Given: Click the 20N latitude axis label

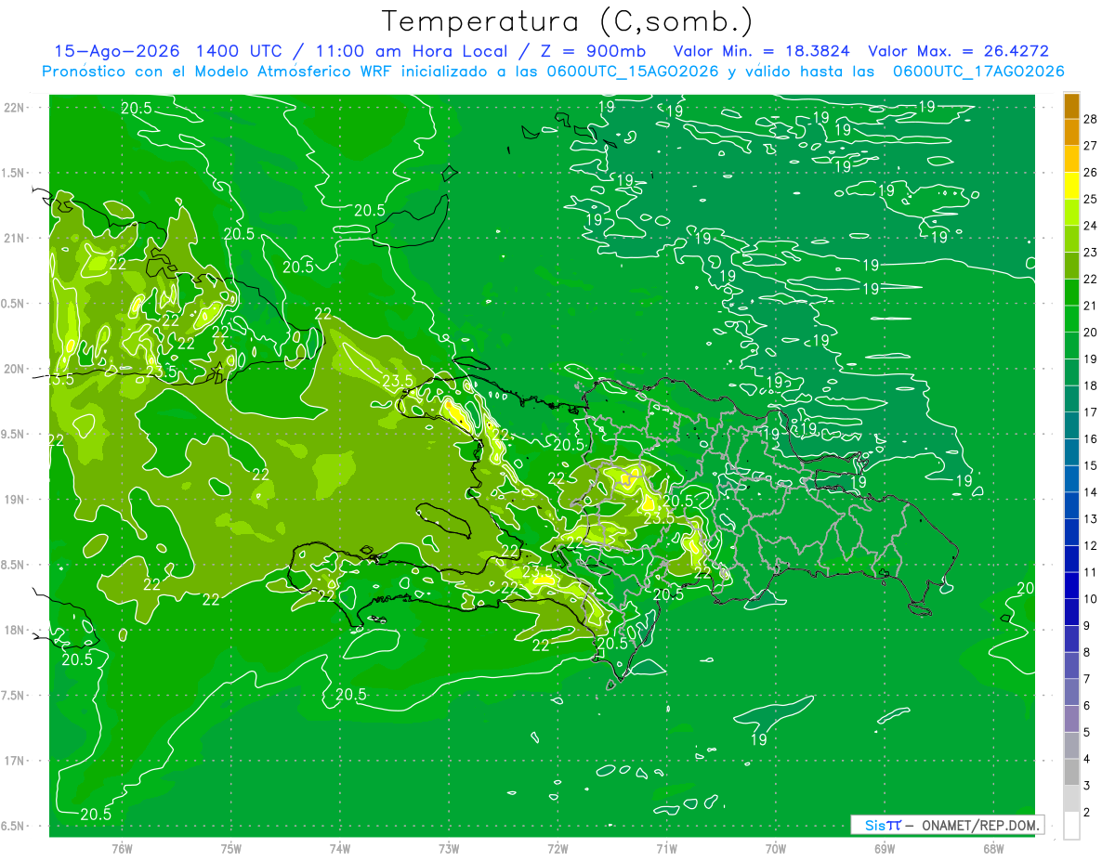Looking at the screenshot, I should [16, 369].
